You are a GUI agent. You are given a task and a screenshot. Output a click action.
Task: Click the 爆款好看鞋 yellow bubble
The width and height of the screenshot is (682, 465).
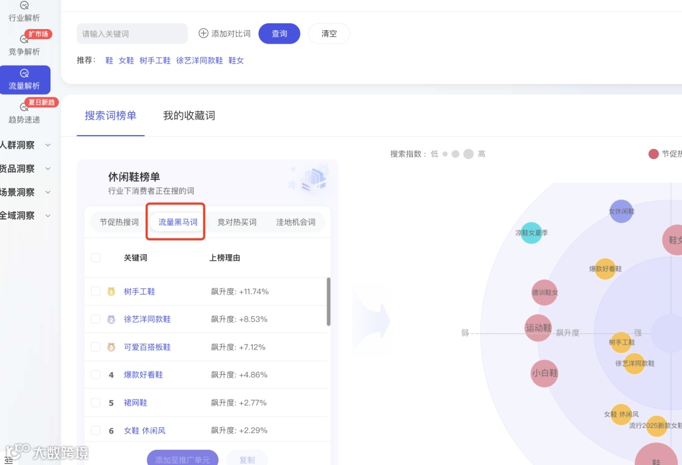pos(605,269)
